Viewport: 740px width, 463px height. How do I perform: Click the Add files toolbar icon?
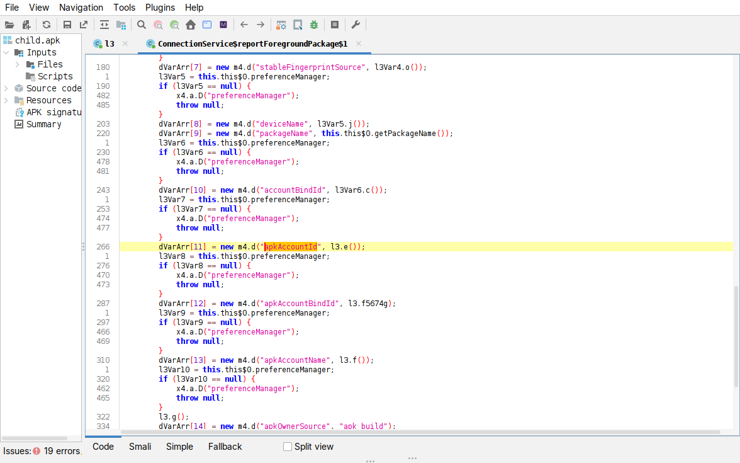(26, 25)
